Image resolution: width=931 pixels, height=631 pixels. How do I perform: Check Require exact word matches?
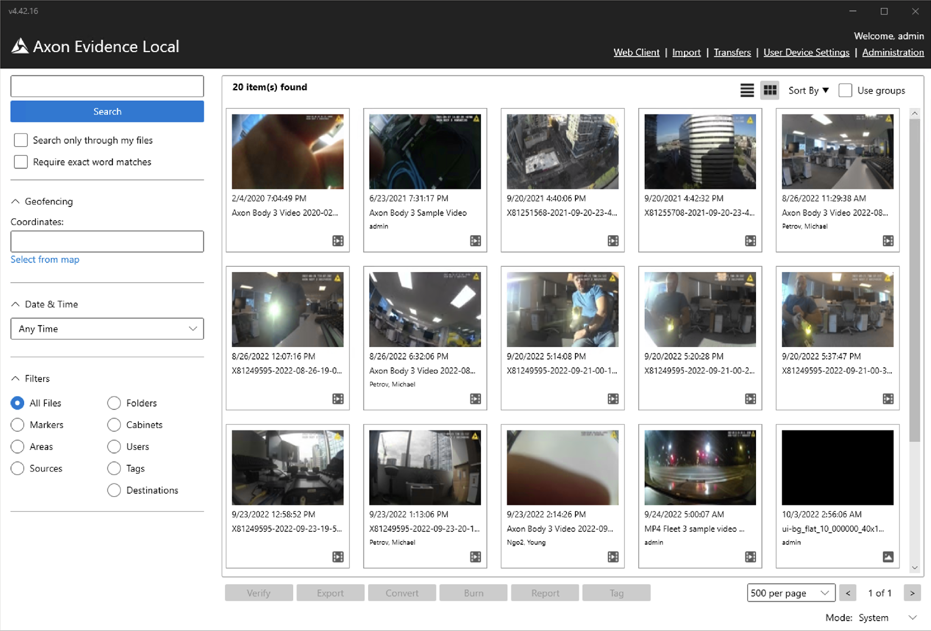click(21, 162)
